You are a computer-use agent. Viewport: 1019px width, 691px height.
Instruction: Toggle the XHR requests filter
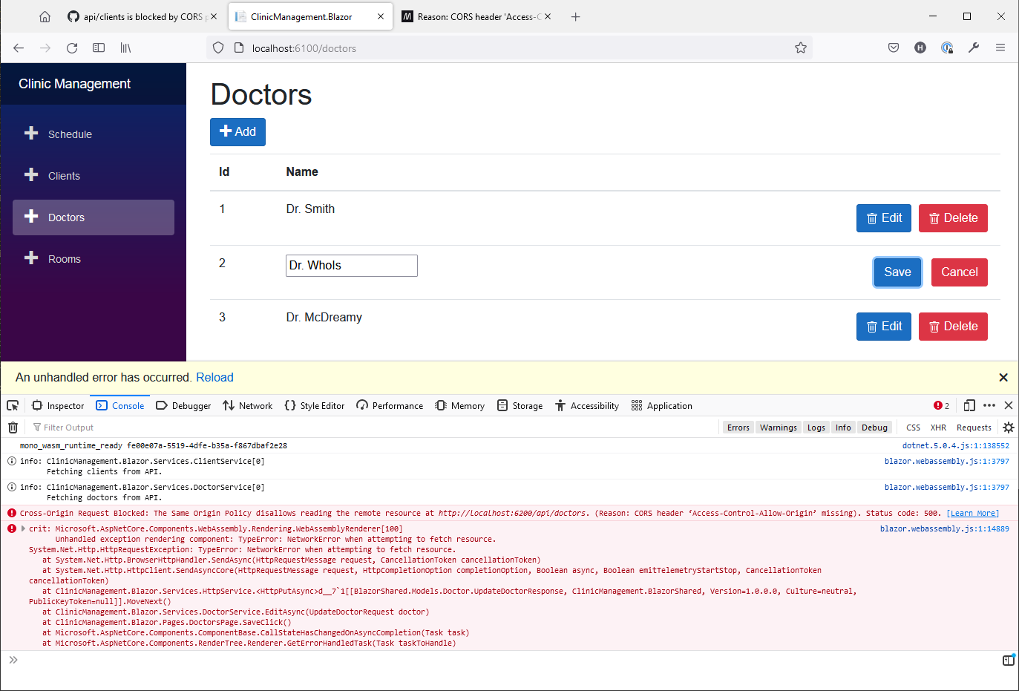coord(938,427)
